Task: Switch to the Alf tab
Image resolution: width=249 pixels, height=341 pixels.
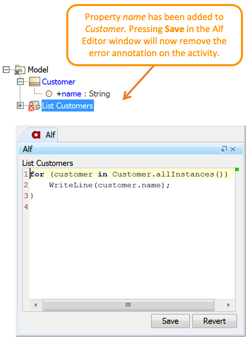Action: click(43, 135)
